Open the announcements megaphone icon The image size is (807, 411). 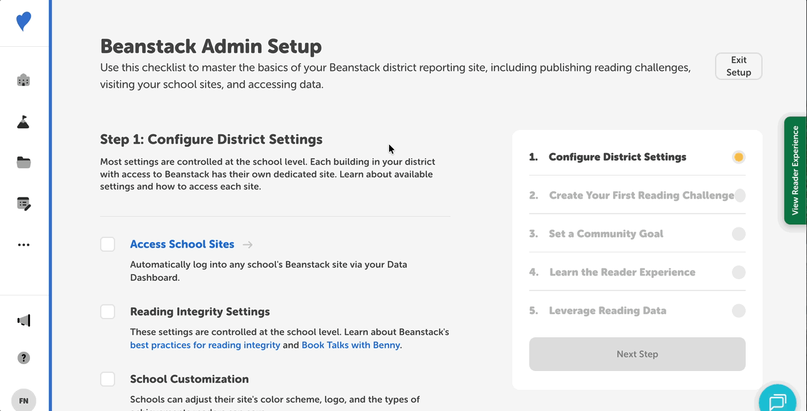coord(23,320)
